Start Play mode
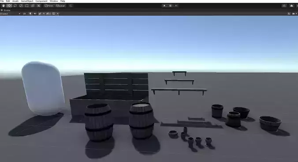Screen dimensions: 298x162 (164, 6)
